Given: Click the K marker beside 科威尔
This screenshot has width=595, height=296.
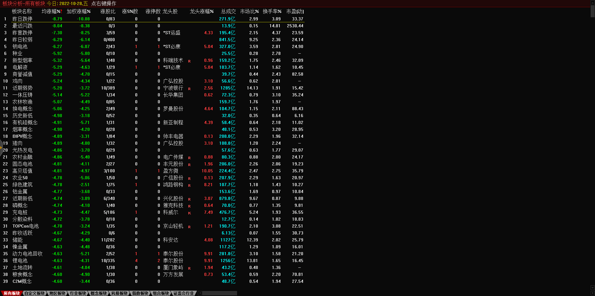Looking at the screenshot, I should [x=189, y=213].
